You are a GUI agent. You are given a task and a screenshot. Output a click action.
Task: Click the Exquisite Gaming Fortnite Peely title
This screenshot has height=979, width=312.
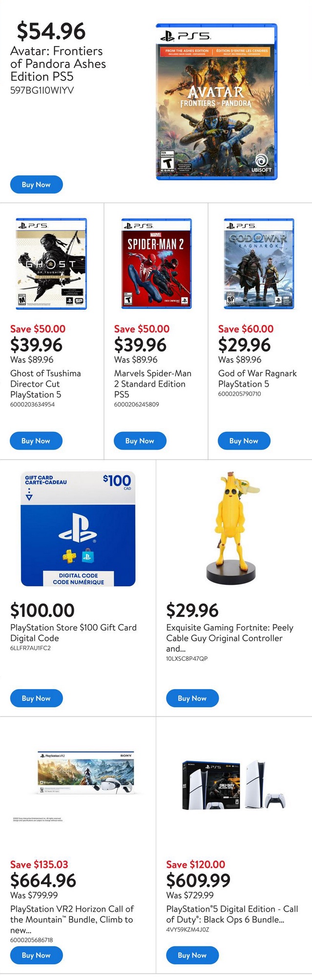point(229,638)
